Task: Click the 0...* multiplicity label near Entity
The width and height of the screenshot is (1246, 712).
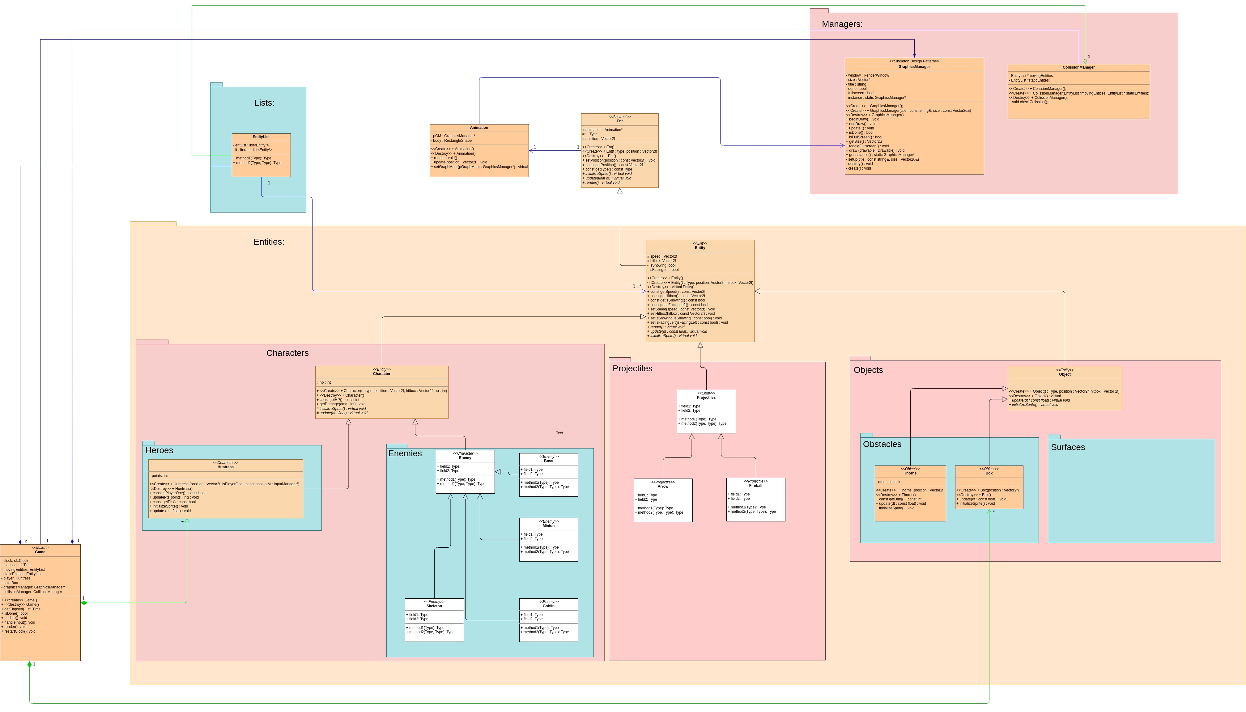Action: point(636,287)
